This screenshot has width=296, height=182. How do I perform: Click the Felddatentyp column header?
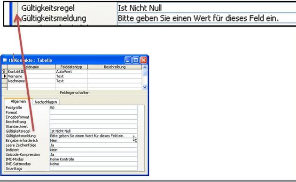[71, 67]
